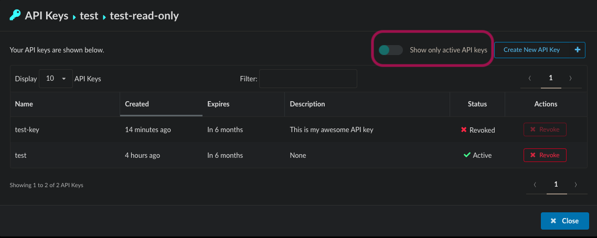
Task: Click the blue Close button
Action: 564,221
